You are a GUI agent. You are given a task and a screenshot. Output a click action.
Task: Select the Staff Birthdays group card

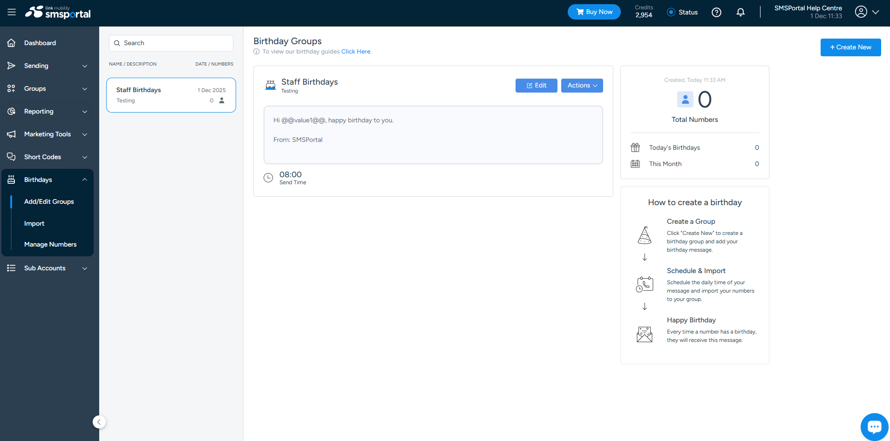pos(171,95)
